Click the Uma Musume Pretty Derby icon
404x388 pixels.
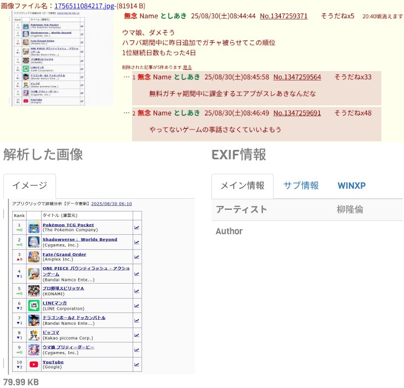pos(33,349)
